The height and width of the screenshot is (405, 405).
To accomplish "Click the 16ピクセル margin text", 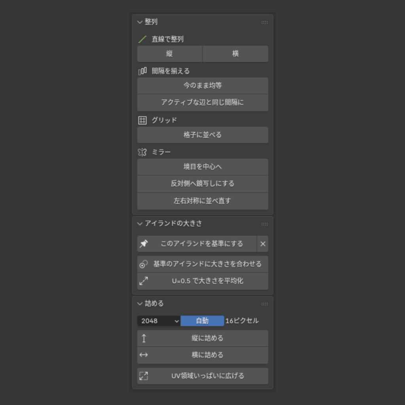I will [242, 321].
